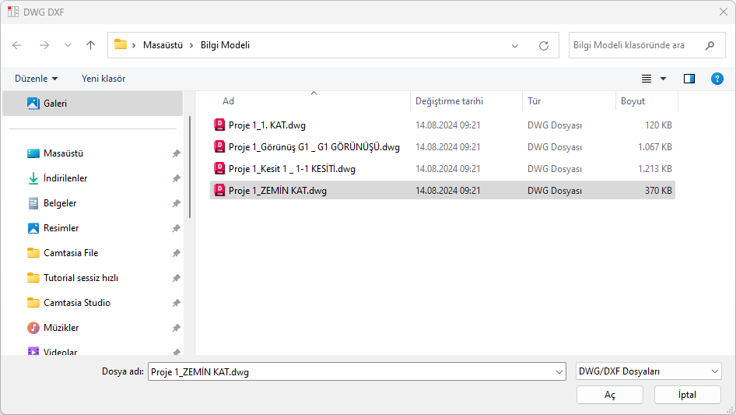The width and height of the screenshot is (736, 415).
Task: Click the pin icon next to Camtasia File
Action: (176, 253)
